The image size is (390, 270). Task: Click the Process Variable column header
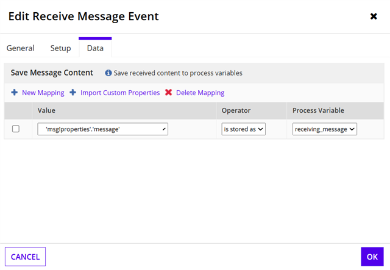[318, 110]
